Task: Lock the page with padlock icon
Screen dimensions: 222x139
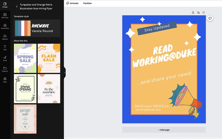Action: coord(193,12)
